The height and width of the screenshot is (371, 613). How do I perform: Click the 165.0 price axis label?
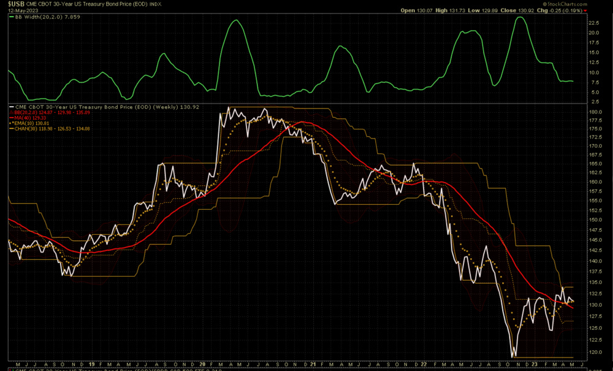(x=596, y=164)
